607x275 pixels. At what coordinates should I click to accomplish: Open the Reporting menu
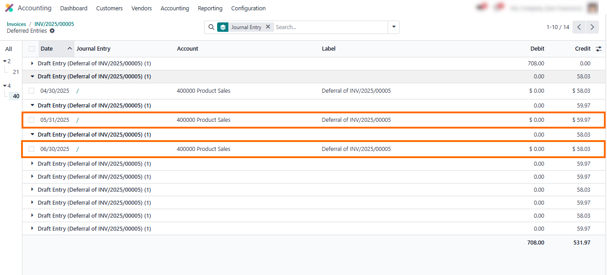coord(210,9)
